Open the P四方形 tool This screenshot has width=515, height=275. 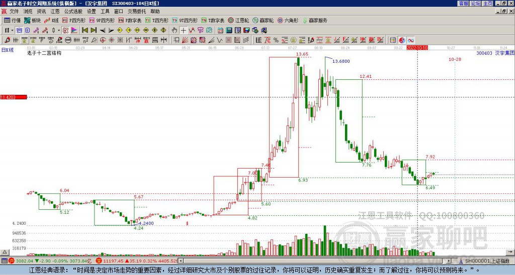tap(74, 20)
